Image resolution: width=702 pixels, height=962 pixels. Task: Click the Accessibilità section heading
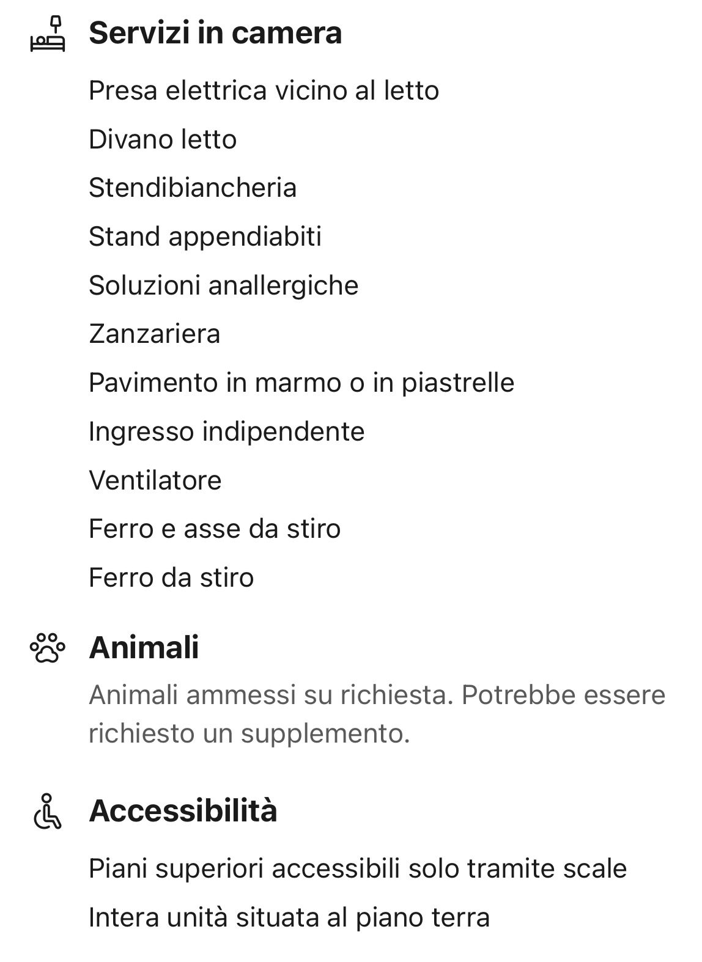coord(183,811)
